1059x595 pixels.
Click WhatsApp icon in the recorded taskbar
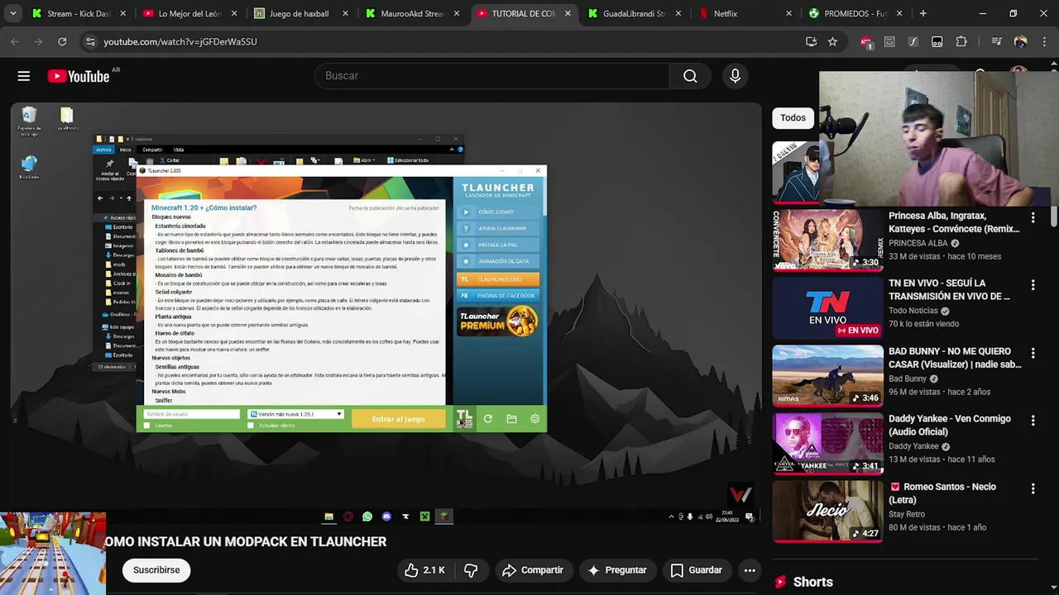[367, 516]
